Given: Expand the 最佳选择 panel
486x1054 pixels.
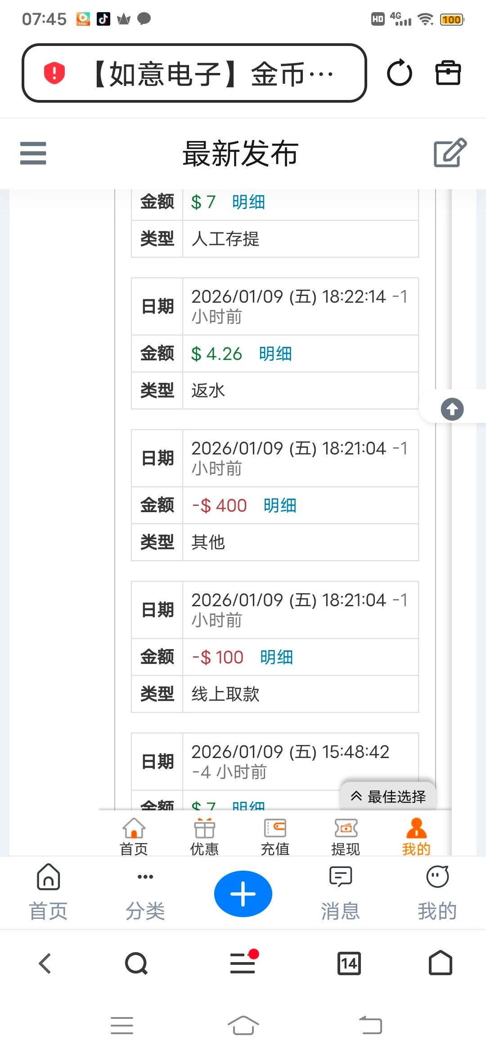Looking at the screenshot, I should (388, 796).
